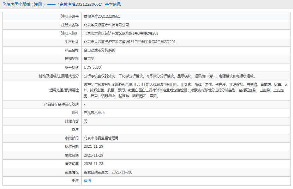
Task: Click the 批准日期 label
Action: pos(72,147)
